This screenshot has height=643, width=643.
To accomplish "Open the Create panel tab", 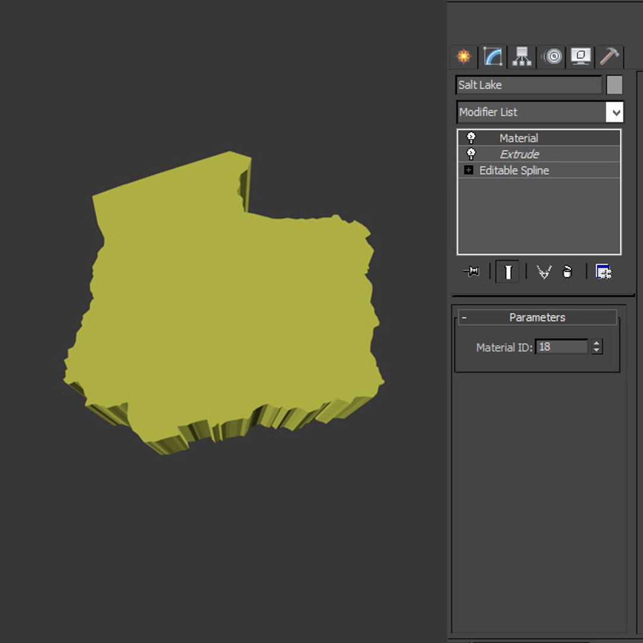I will (x=464, y=56).
